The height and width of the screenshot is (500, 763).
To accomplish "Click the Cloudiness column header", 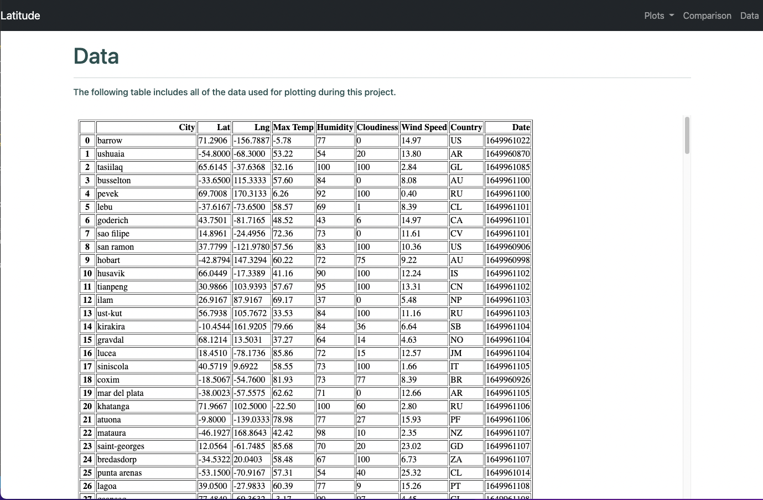I will click(x=377, y=127).
